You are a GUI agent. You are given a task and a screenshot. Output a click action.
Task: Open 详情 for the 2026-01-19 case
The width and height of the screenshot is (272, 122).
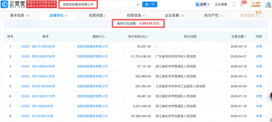coord(259,96)
